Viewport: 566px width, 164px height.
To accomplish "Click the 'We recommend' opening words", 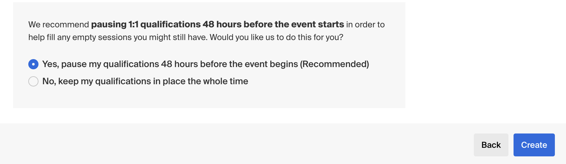I will (59, 24).
